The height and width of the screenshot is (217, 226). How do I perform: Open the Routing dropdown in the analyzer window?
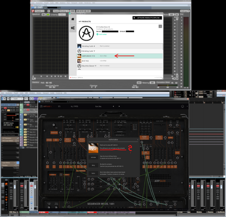tap(64, 11)
